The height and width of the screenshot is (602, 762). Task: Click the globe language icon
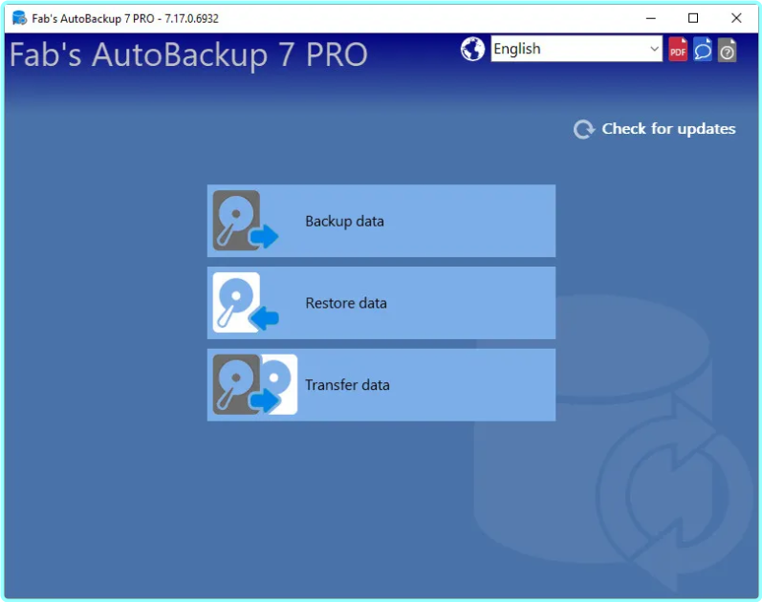472,50
